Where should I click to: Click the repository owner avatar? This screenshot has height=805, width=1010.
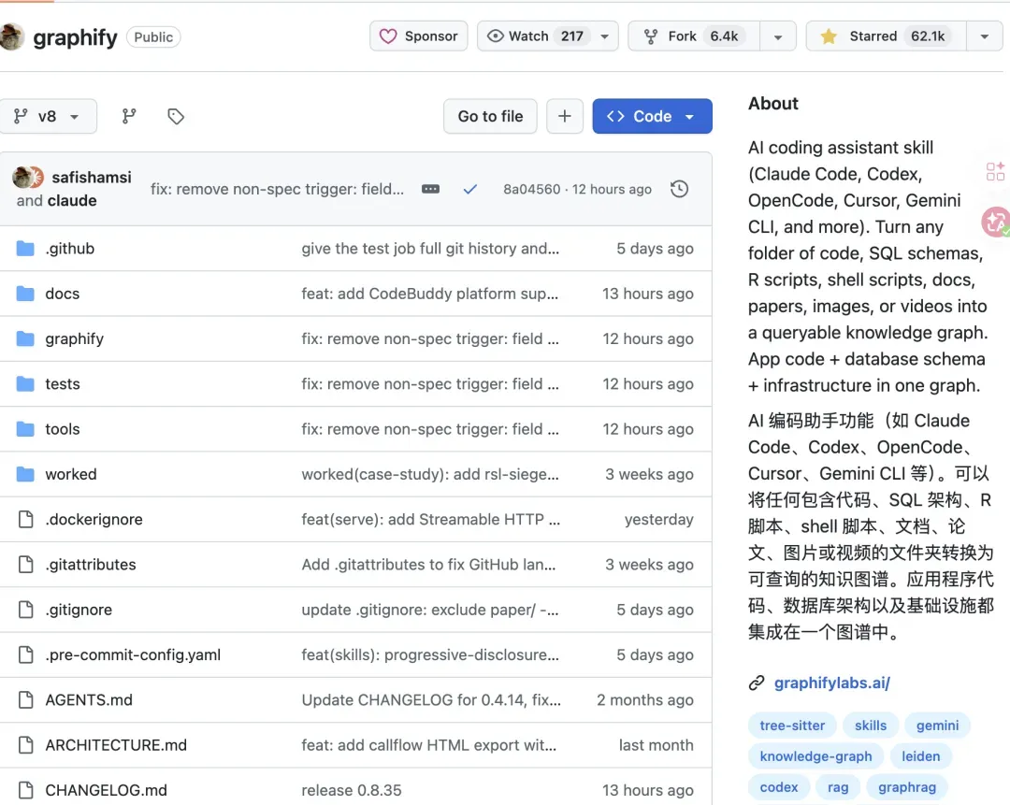11,36
